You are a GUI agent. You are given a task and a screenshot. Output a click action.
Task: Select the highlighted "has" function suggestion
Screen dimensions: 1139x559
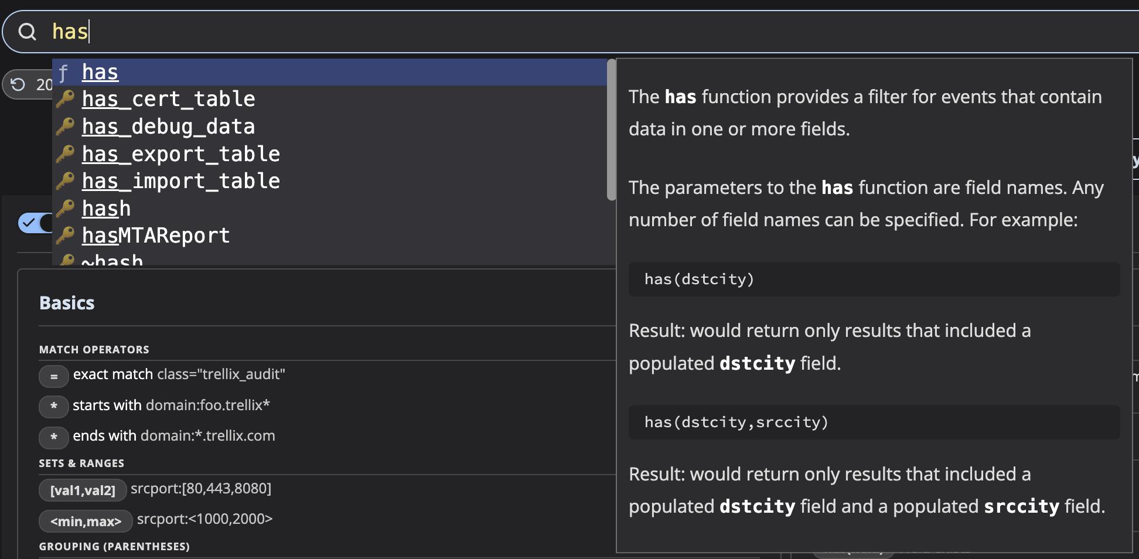(330, 72)
